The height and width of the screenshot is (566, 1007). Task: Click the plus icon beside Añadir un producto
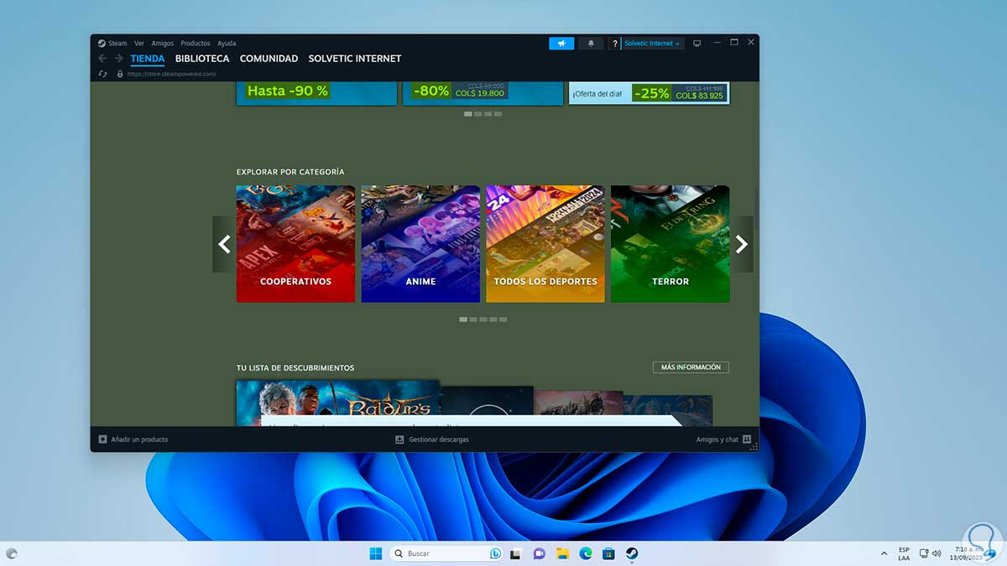[102, 439]
